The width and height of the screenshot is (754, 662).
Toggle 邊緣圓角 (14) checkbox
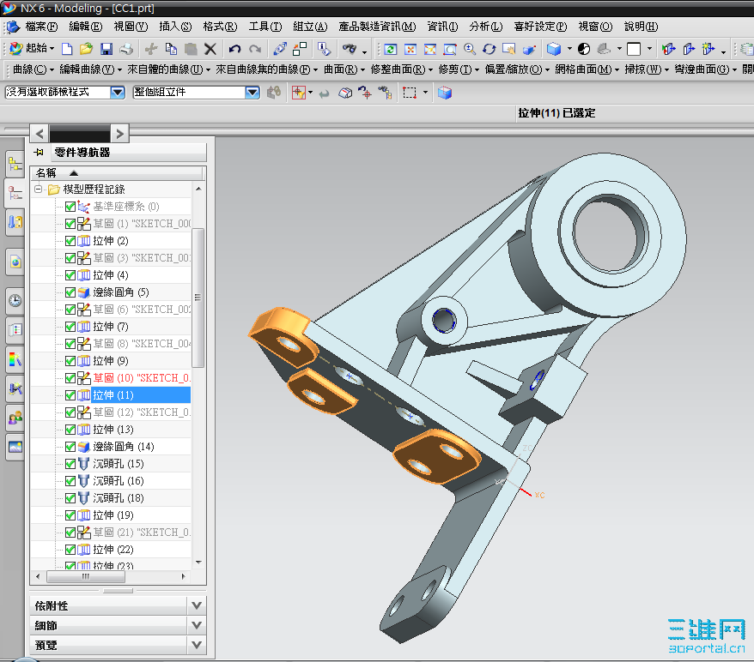[x=70, y=447]
